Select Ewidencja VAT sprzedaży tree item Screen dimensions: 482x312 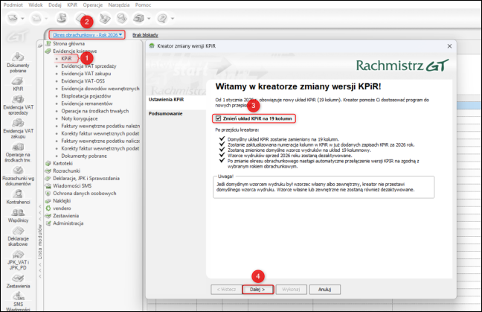click(x=89, y=66)
